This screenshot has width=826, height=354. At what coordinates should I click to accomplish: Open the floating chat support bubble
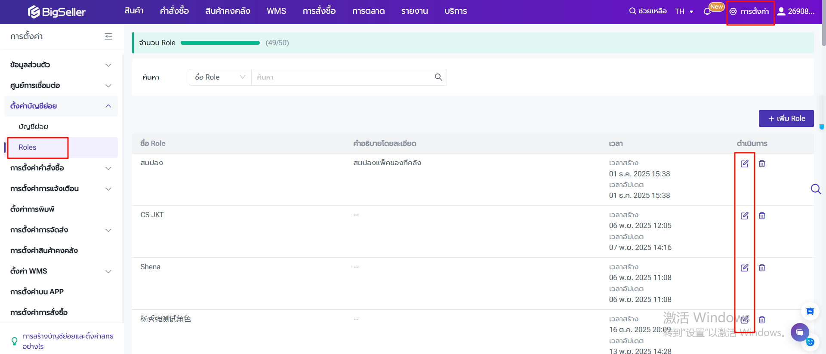pyautogui.click(x=799, y=332)
